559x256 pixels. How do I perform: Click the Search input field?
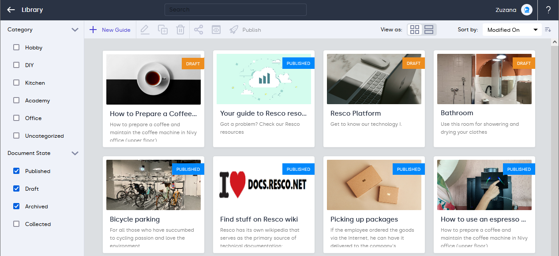pyautogui.click(x=235, y=10)
